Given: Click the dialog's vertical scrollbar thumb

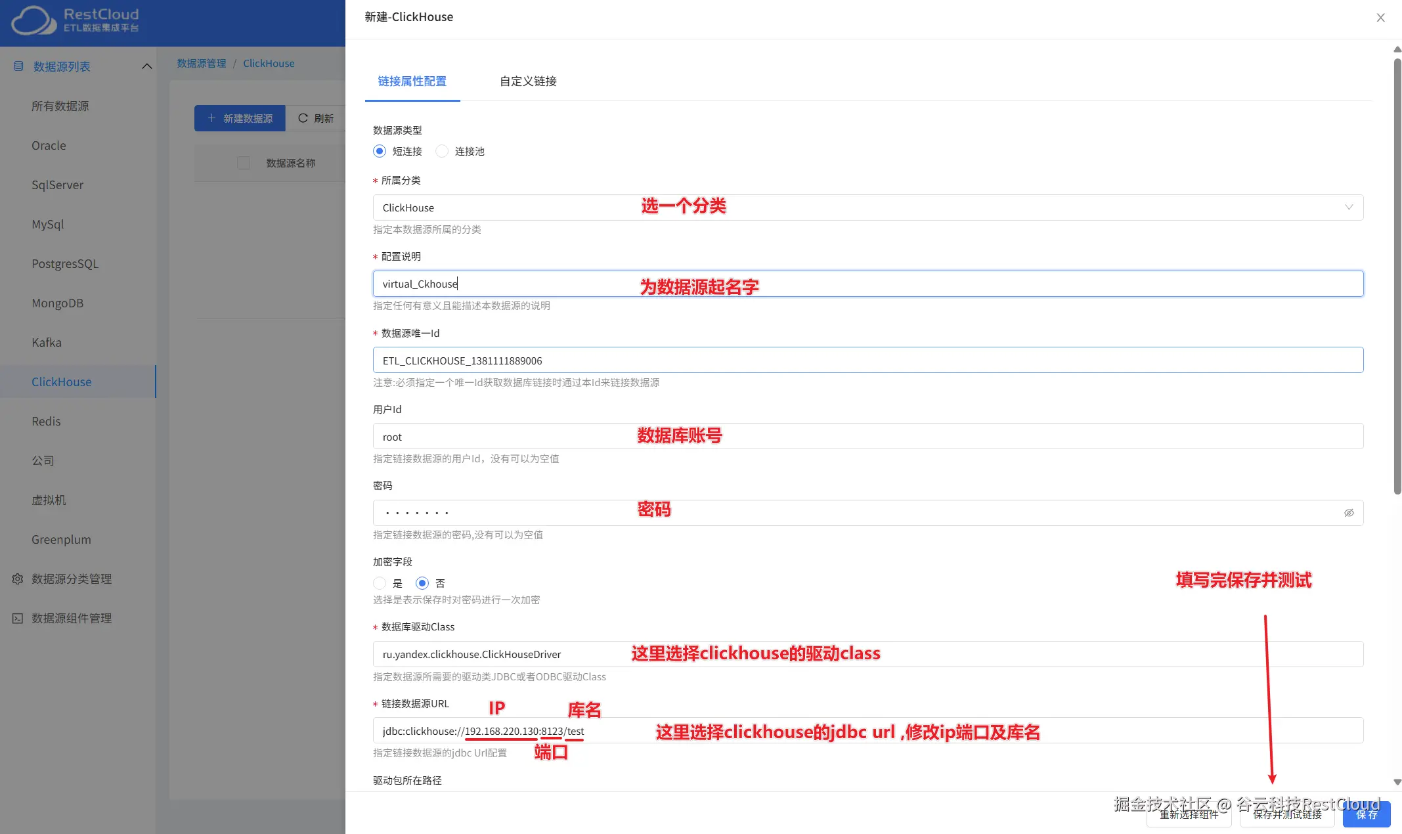Looking at the screenshot, I should [1397, 276].
